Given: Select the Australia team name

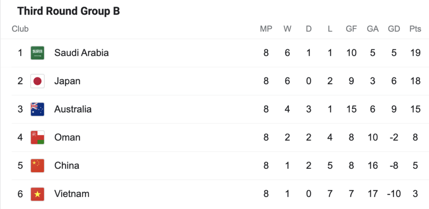Looking at the screenshot, I should point(73,109).
